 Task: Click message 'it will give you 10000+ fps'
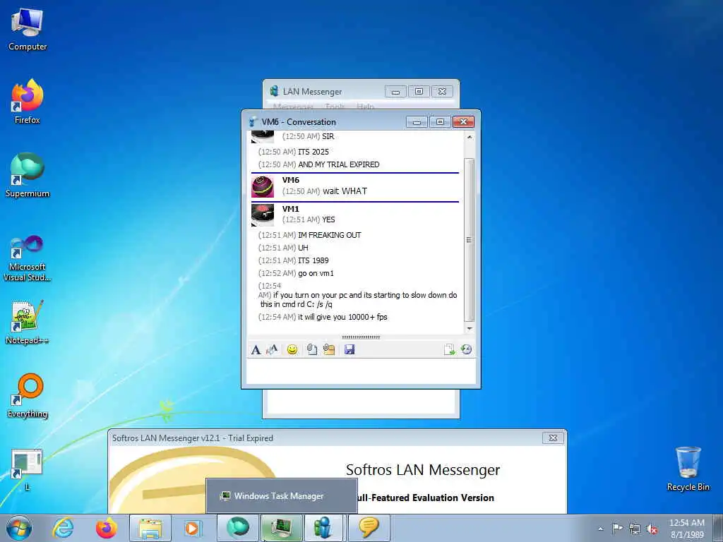click(342, 317)
